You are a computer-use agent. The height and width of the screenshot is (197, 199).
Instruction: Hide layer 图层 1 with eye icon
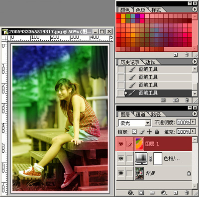[x=121, y=144]
